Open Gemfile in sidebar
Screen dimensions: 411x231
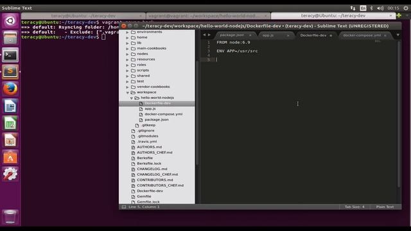tap(144, 196)
